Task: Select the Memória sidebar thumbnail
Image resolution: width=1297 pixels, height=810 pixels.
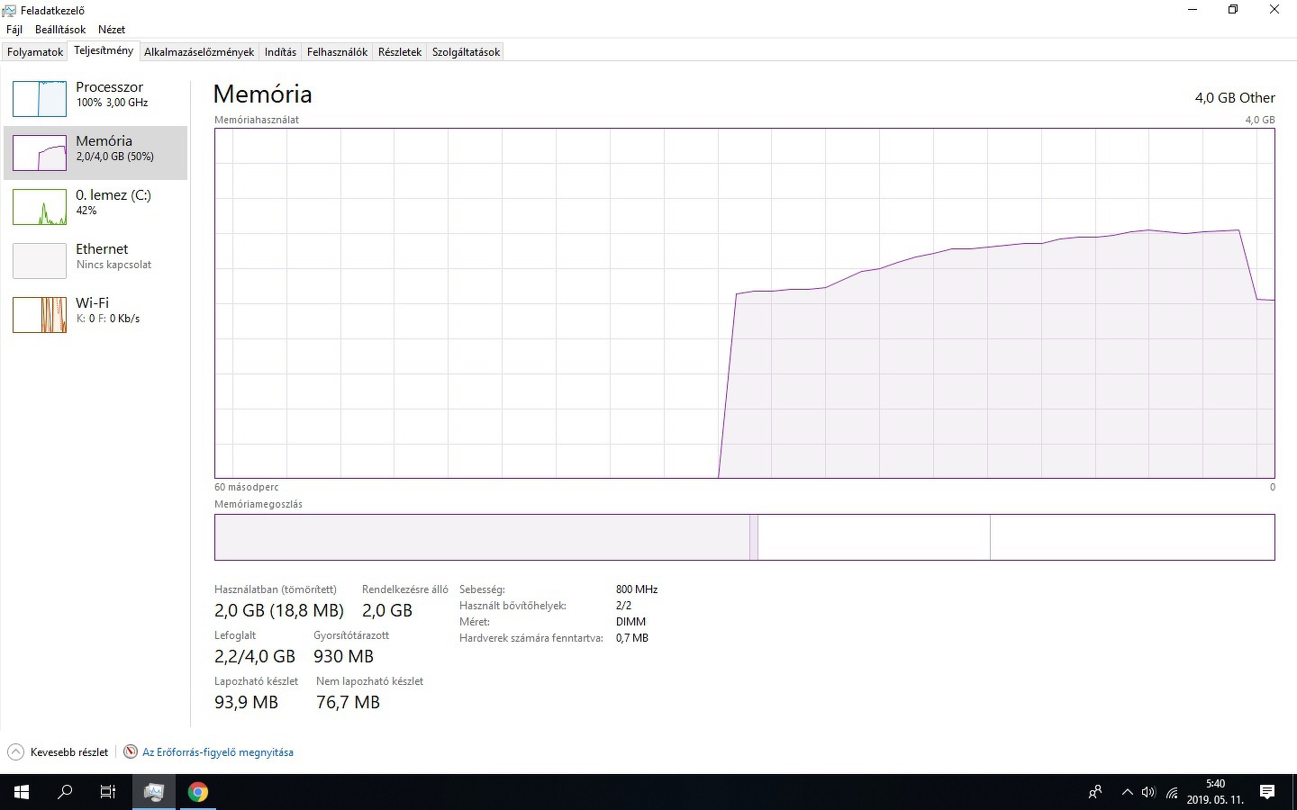Action: (x=40, y=153)
